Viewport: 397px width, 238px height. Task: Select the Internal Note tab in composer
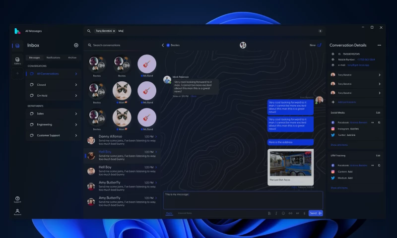(x=185, y=213)
